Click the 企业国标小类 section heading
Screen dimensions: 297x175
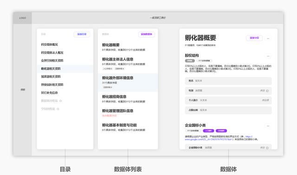(195, 125)
